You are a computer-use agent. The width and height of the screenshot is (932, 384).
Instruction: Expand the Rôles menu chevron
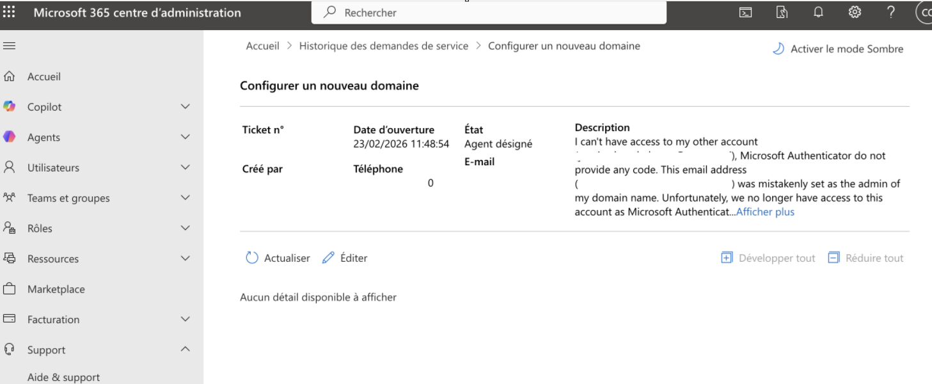pyautogui.click(x=186, y=228)
